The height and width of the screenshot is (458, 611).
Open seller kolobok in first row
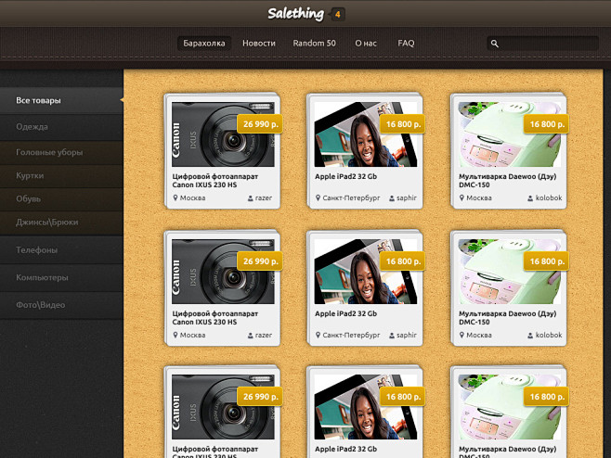[x=549, y=198]
